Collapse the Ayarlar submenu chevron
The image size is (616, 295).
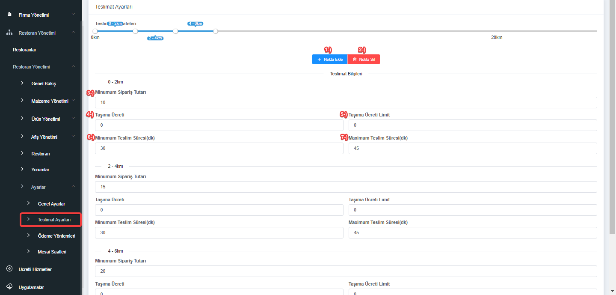coord(74,186)
